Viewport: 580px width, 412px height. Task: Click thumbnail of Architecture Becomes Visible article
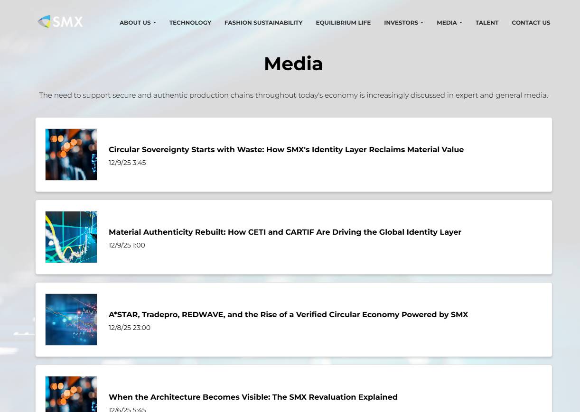71,394
